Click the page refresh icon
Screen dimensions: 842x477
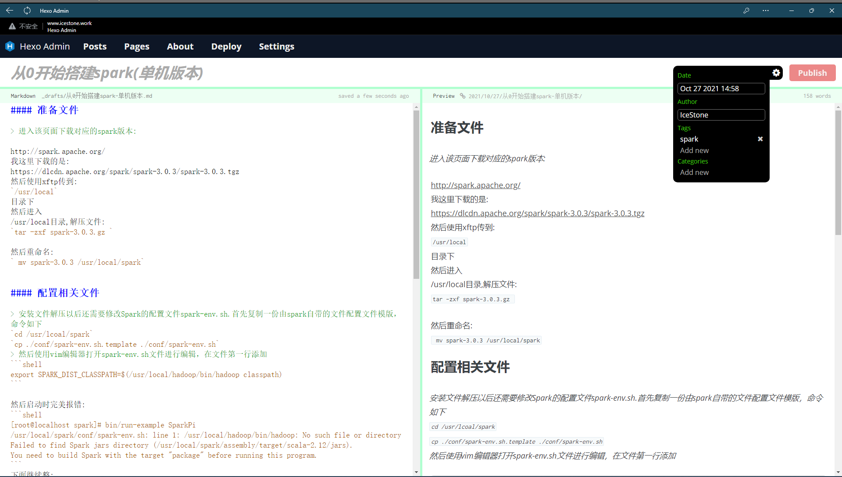27,11
